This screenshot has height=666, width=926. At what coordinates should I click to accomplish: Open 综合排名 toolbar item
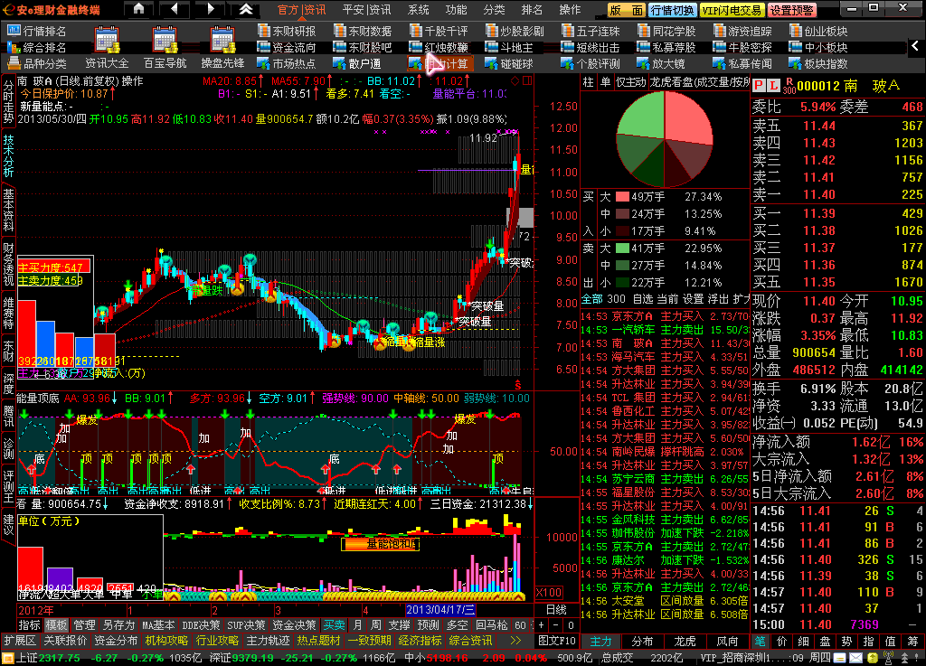click(36, 47)
